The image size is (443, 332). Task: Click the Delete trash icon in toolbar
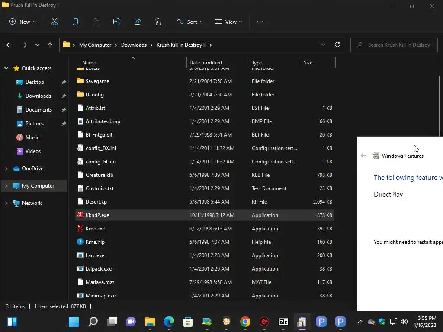click(x=158, y=22)
